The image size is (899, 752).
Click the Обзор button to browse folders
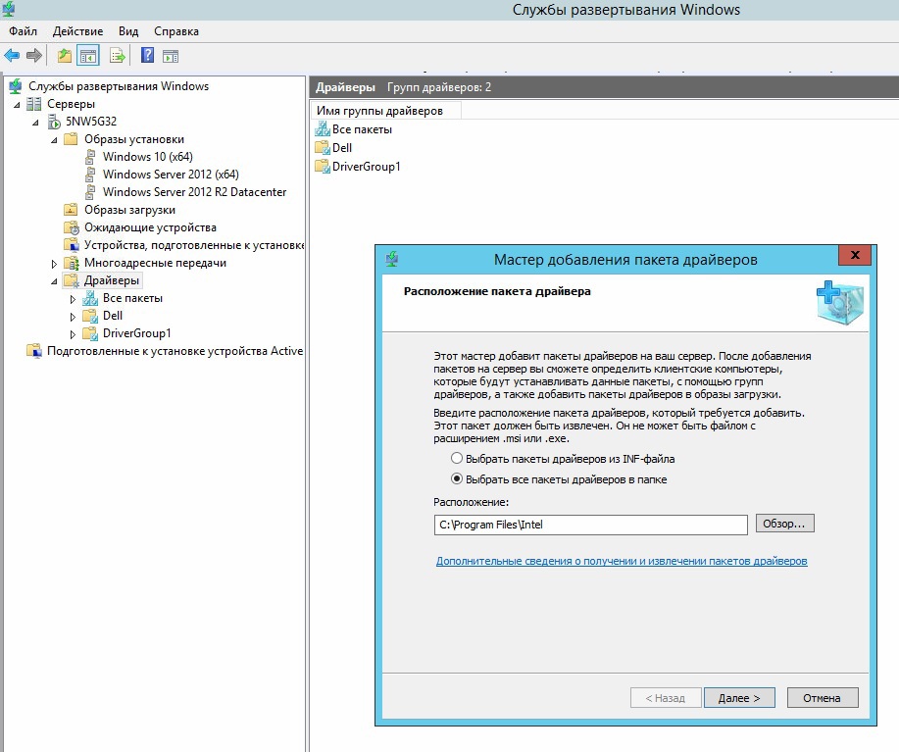(783, 524)
